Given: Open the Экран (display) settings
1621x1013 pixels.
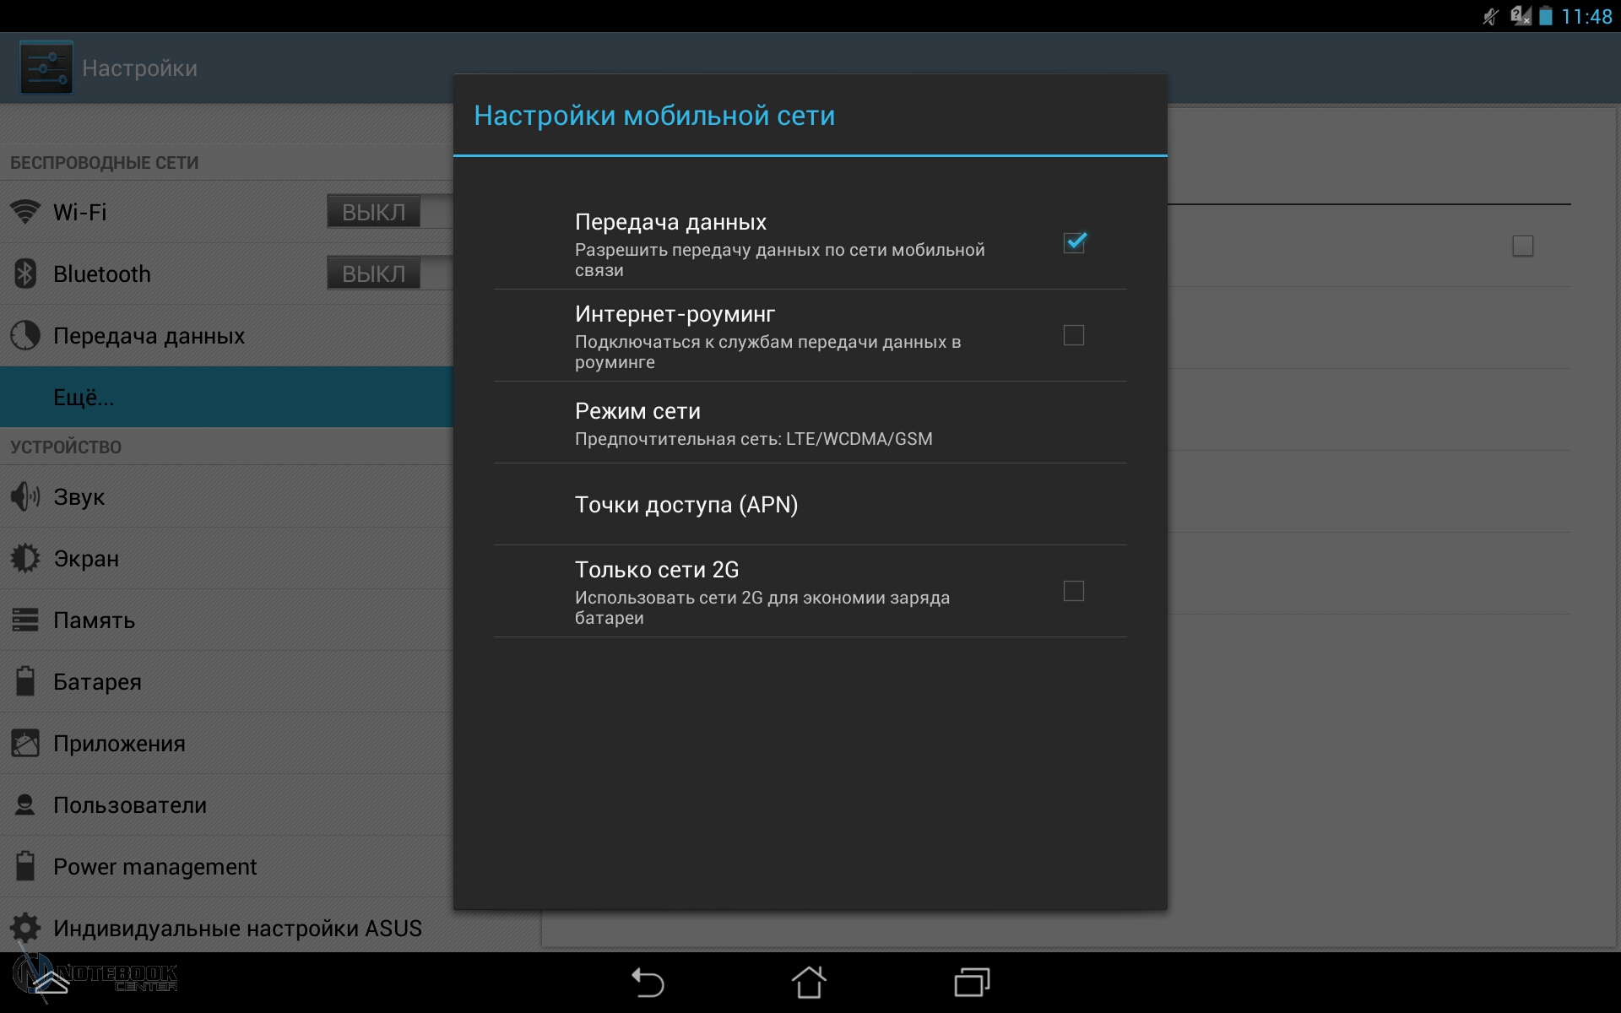Looking at the screenshot, I should click(x=86, y=559).
